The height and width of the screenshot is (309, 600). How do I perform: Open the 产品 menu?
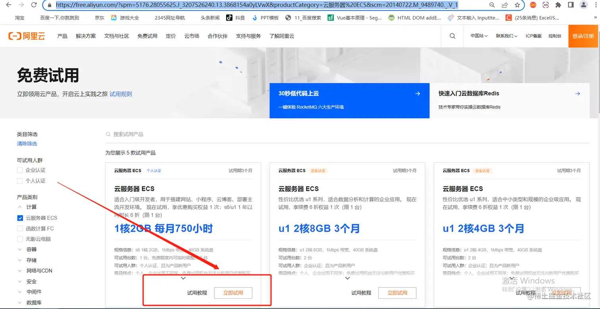(x=62, y=36)
